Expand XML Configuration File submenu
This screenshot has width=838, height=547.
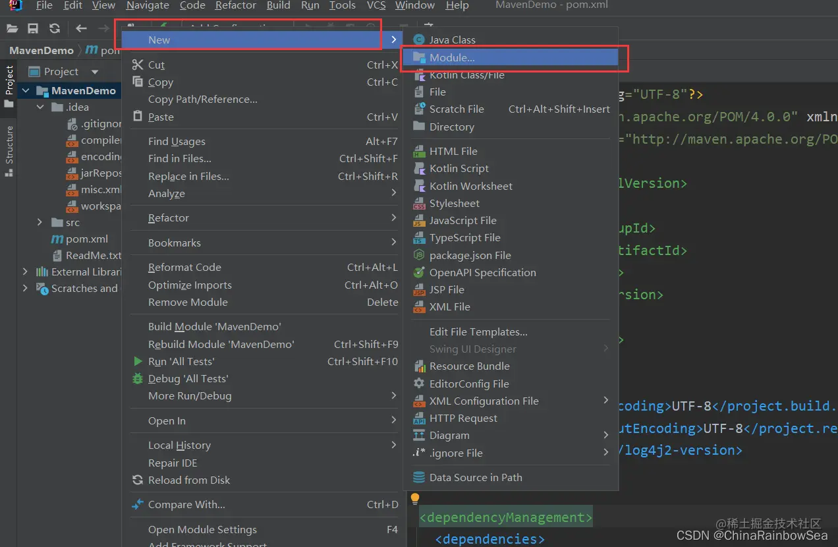[606, 401]
